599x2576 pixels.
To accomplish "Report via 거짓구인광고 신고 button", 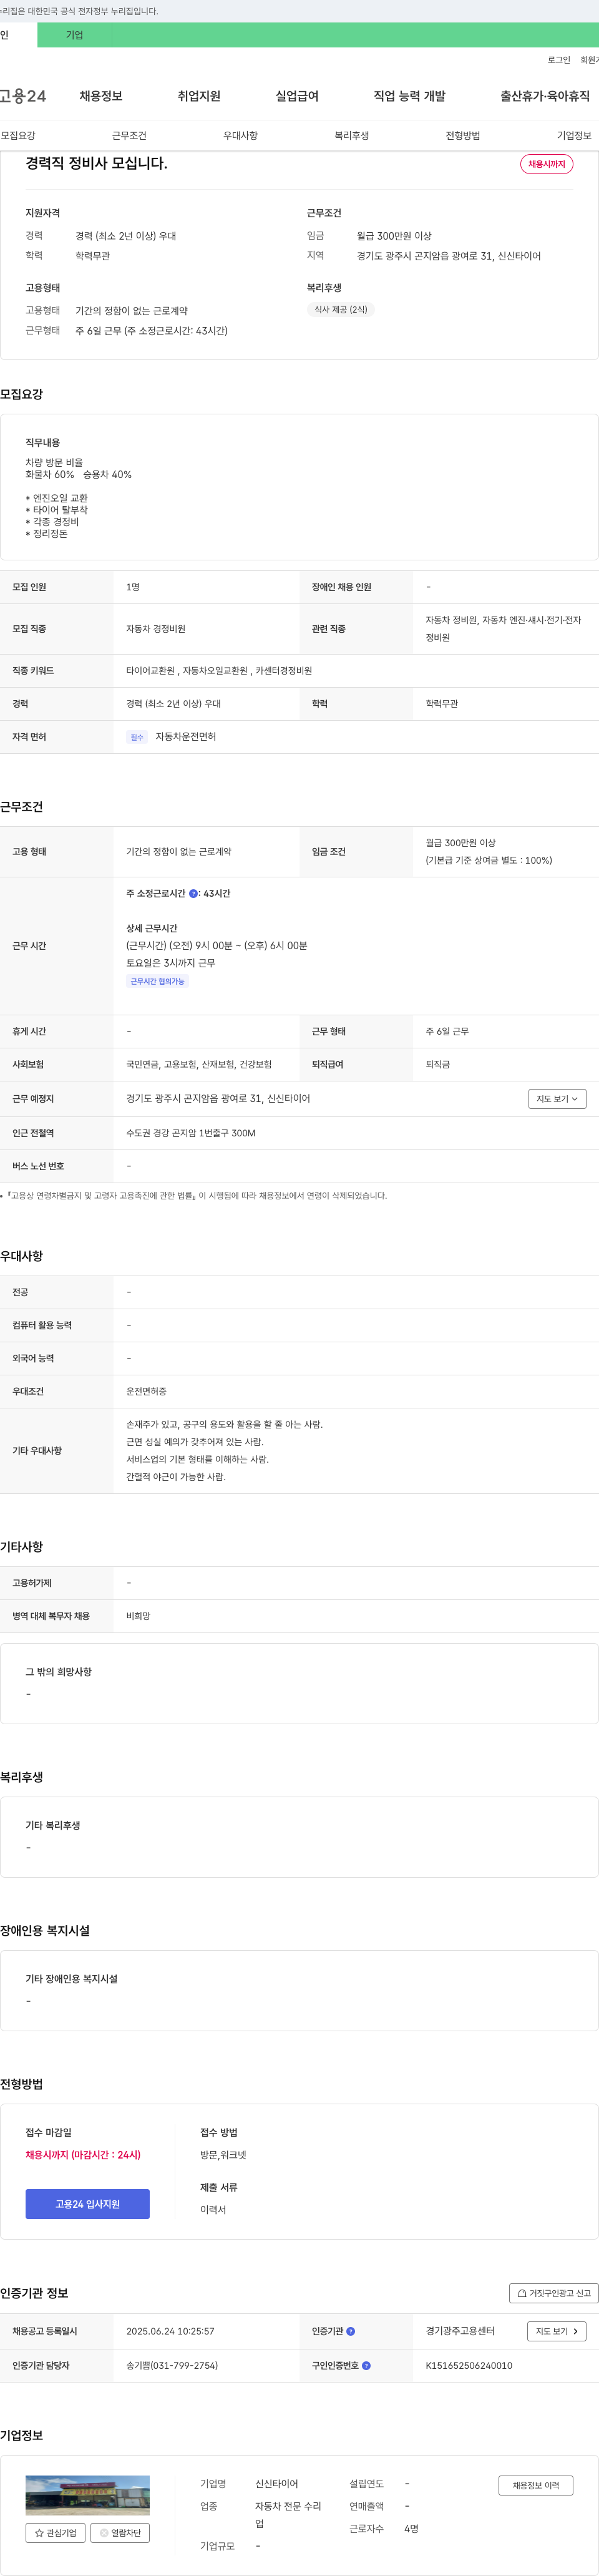I will point(554,2293).
